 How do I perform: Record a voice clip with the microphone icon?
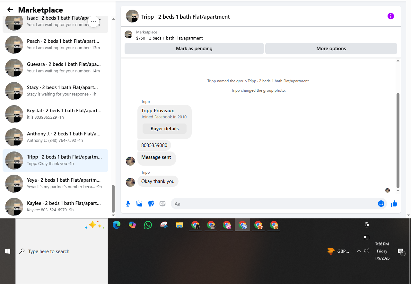128,204
